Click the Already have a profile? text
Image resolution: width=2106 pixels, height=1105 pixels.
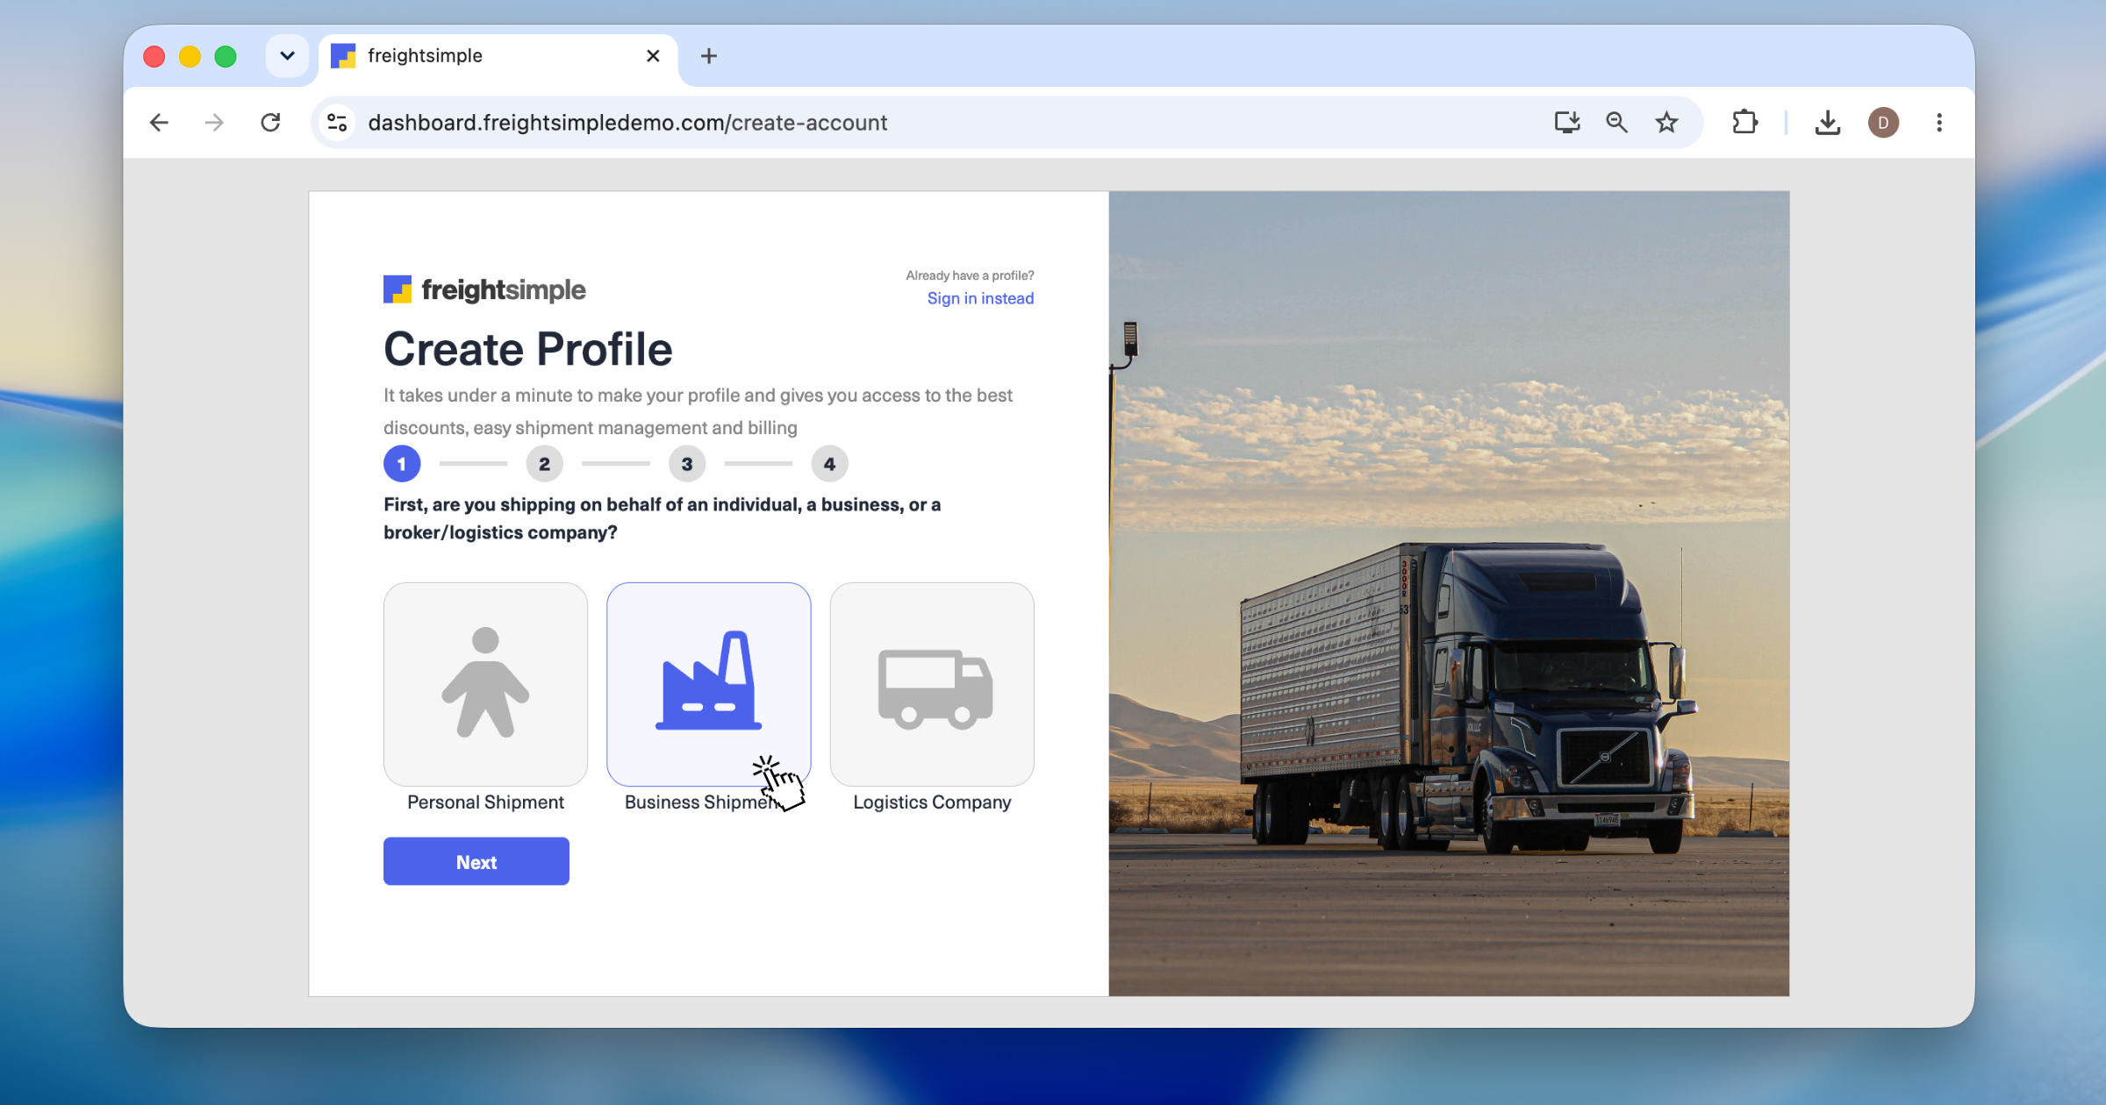pyautogui.click(x=970, y=275)
